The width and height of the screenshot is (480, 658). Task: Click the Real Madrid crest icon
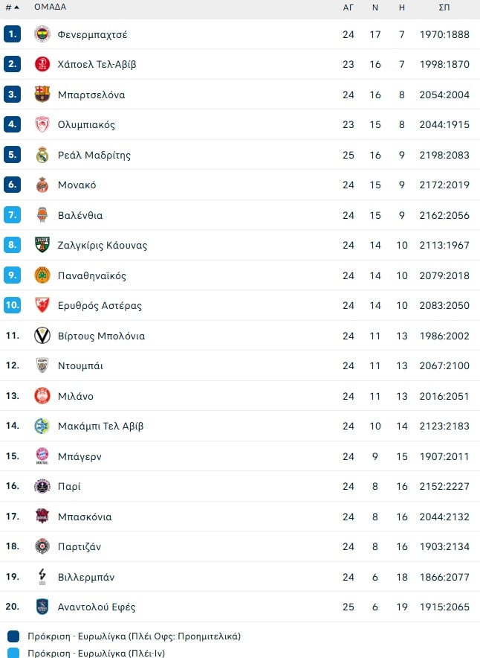coord(42,155)
